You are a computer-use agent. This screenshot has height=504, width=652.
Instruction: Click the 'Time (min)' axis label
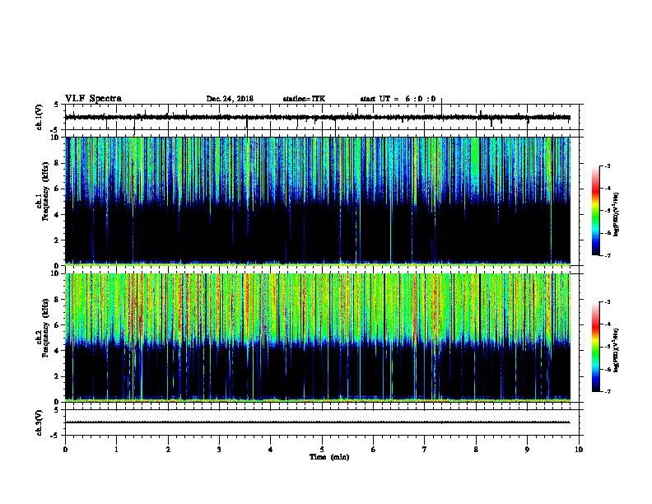click(329, 457)
